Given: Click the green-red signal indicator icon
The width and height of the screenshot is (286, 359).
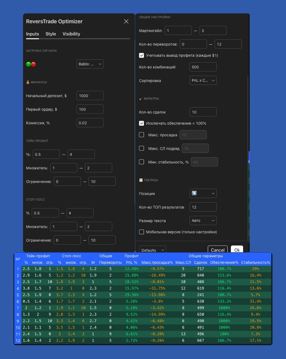Looking at the screenshot, I should click(31, 64).
